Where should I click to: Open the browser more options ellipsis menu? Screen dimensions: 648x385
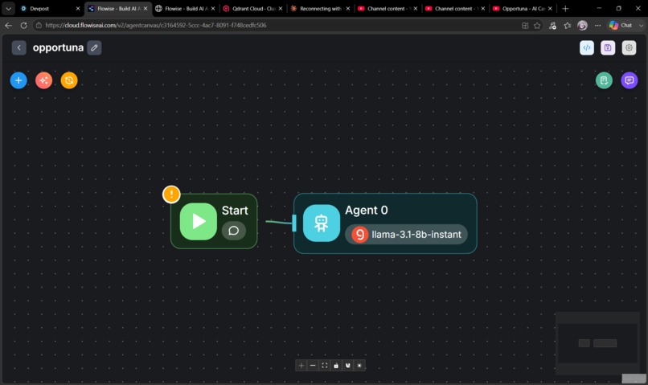(x=597, y=26)
